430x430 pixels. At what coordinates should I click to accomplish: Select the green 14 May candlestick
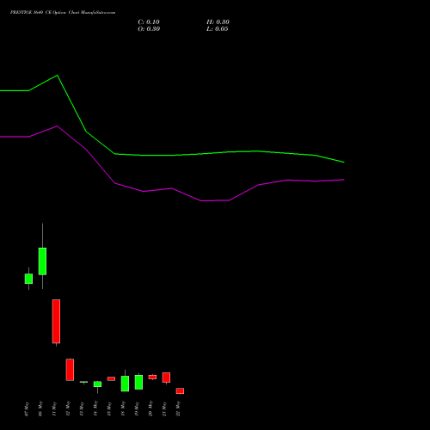pyautogui.click(x=97, y=384)
